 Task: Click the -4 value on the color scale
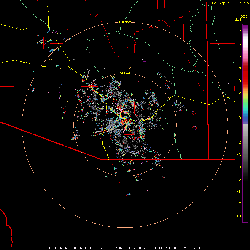(x=239, y=167)
